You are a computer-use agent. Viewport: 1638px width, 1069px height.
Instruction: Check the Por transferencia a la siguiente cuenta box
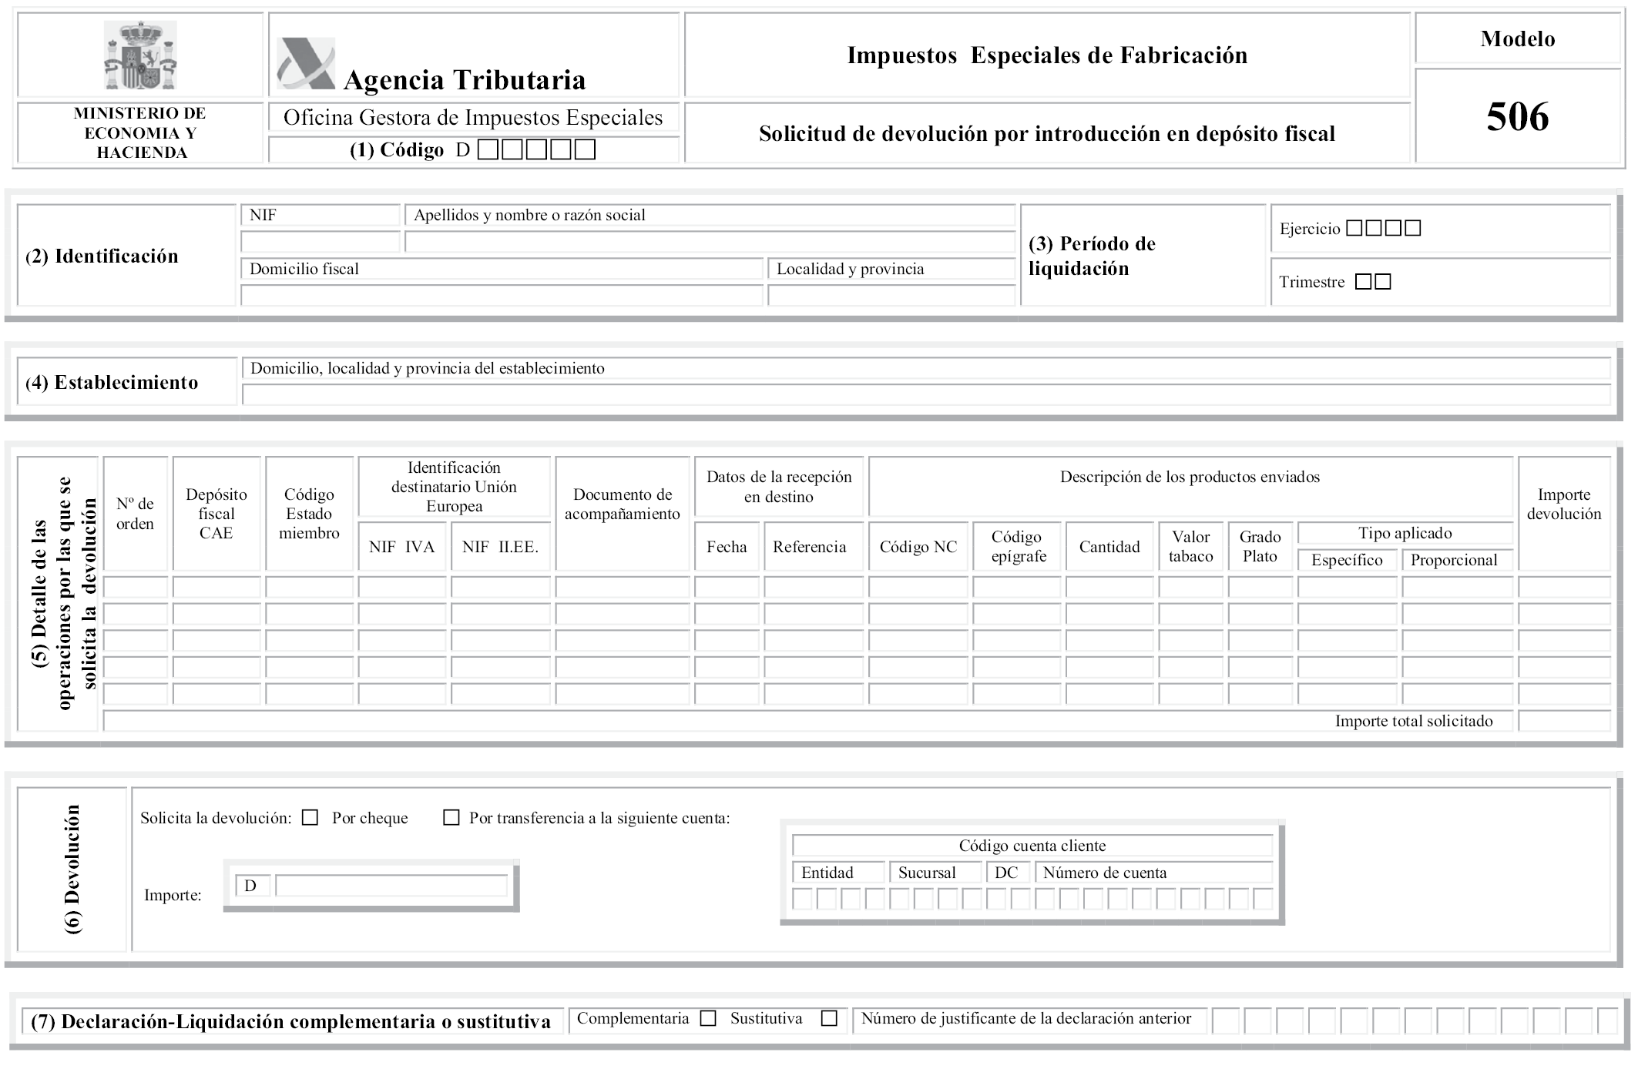[451, 817]
